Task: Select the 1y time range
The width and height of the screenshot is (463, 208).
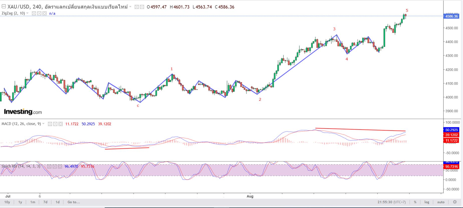Action: (20, 202)
